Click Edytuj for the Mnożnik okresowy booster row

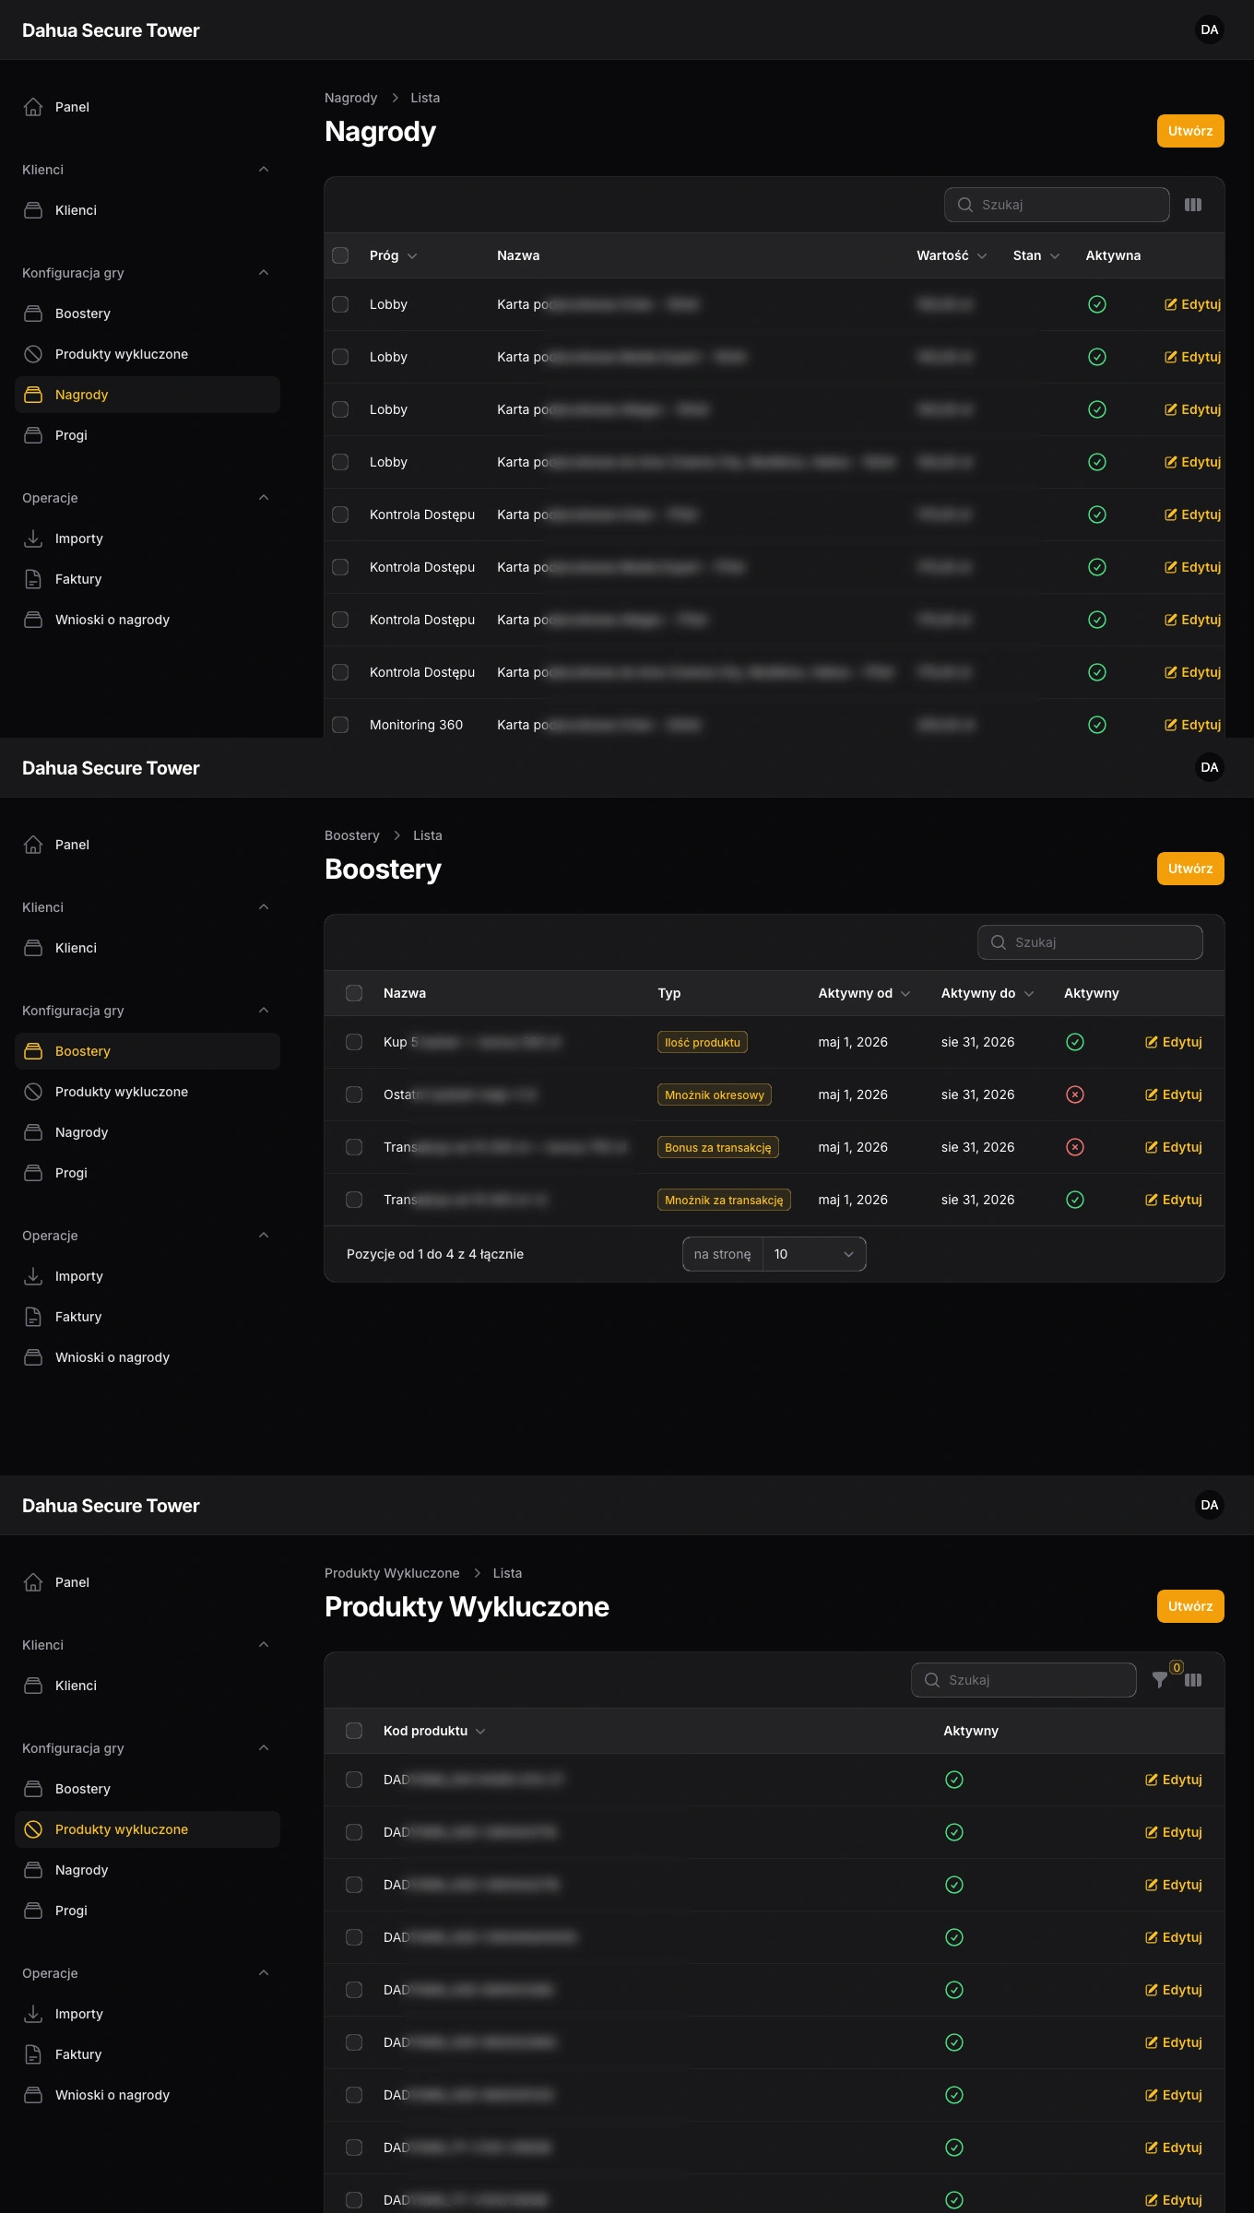[1174, 1095]
